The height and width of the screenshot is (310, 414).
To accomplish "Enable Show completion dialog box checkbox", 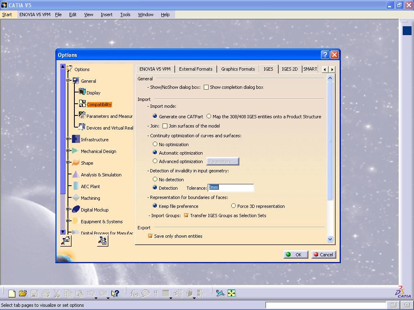I will 206,87.
